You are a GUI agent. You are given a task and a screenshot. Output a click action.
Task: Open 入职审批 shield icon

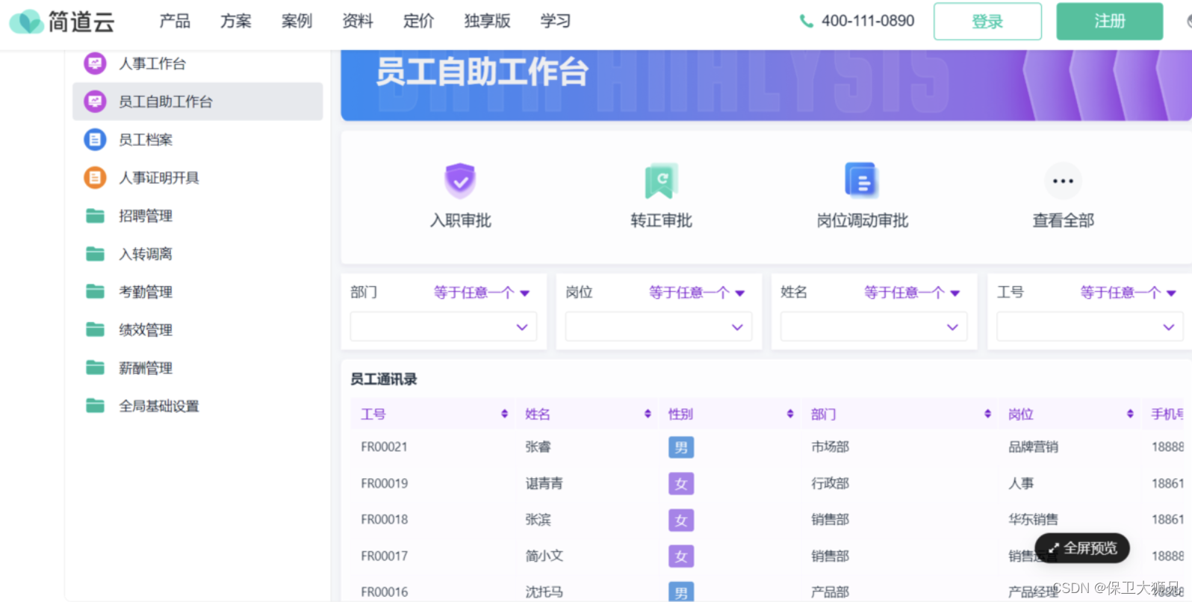pyautogui.click(x=460, y=180)
